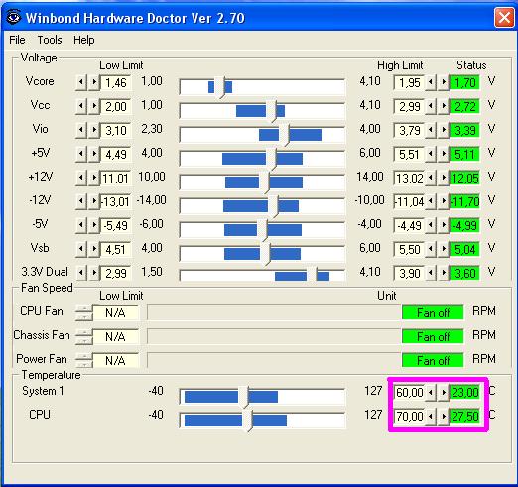Screen dimensions: 518x487
Task: Click the -12V low limit field -13,01
Action: click(116, 201)
